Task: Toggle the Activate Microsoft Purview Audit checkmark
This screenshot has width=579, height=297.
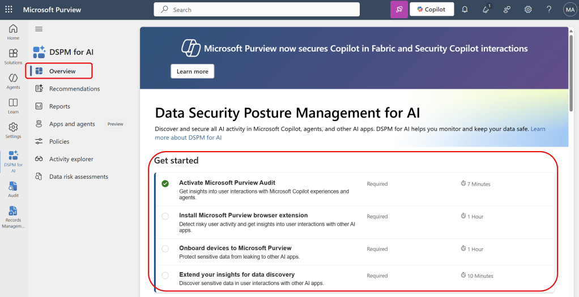Action: coord(165,183)
